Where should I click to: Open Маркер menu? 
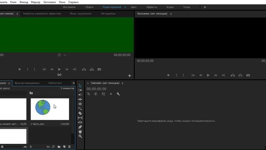(36, 2)
